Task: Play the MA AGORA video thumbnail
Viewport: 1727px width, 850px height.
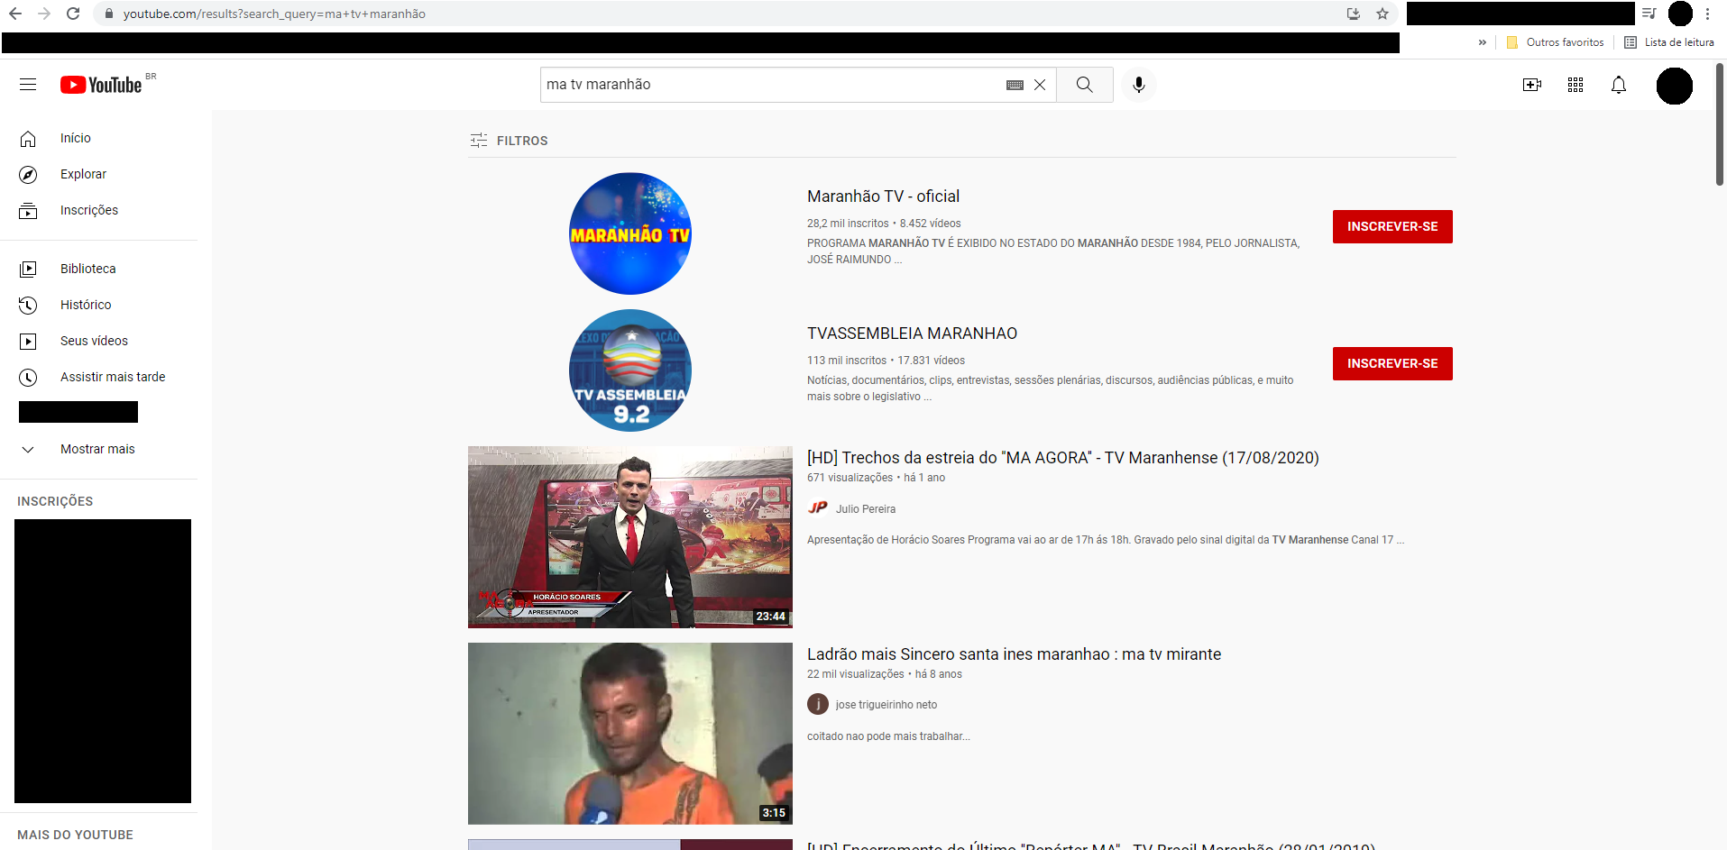Action: click(630, 537)
